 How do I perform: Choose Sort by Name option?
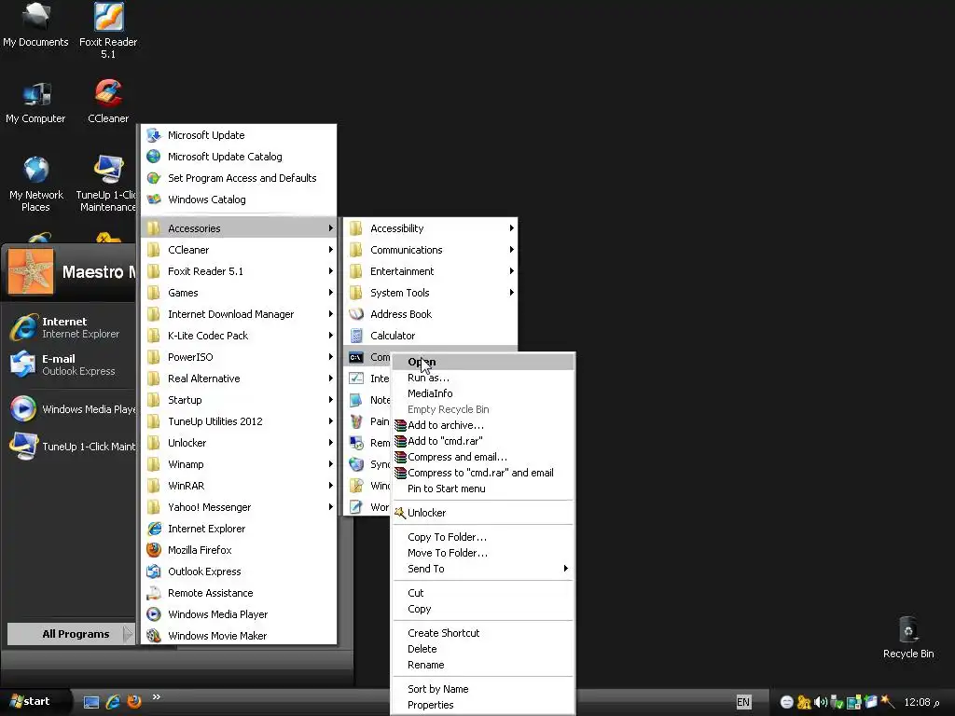coord(482,689)
